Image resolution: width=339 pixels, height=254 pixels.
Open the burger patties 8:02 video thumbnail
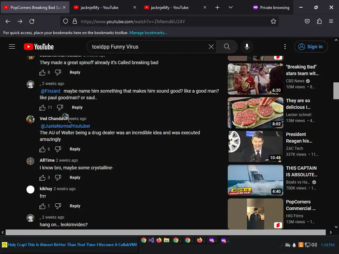255,113
